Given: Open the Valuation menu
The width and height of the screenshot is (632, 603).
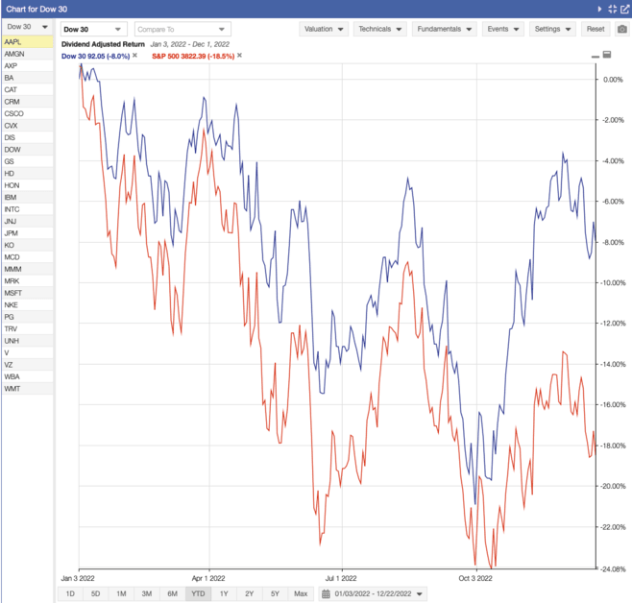Looking at the screenshot, I should 324,29.
